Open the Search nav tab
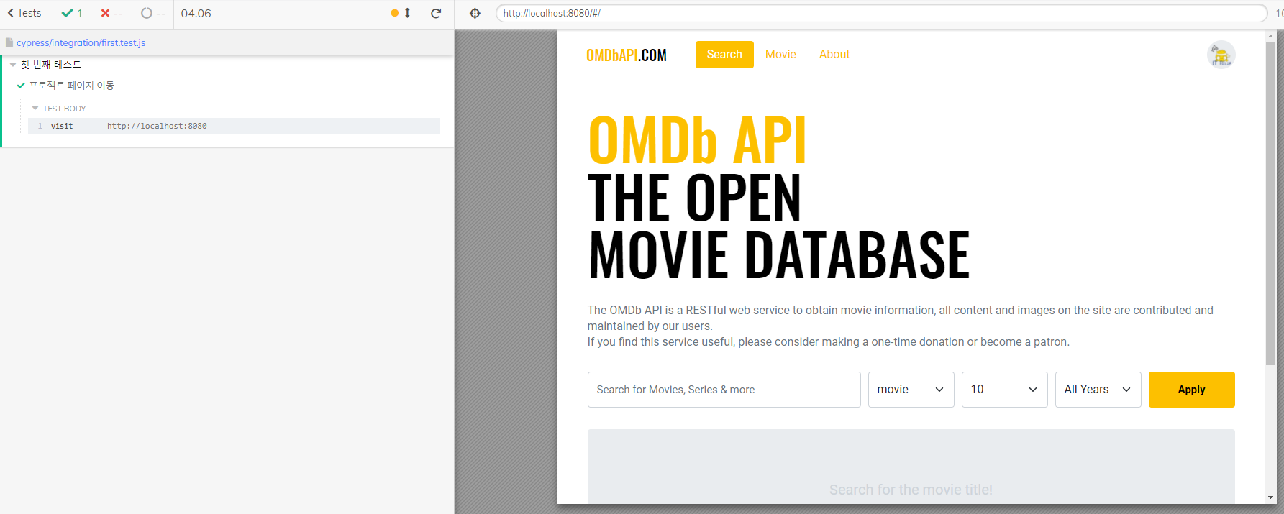The height and width of the screenshot is (514, 1284). (724, 55)
